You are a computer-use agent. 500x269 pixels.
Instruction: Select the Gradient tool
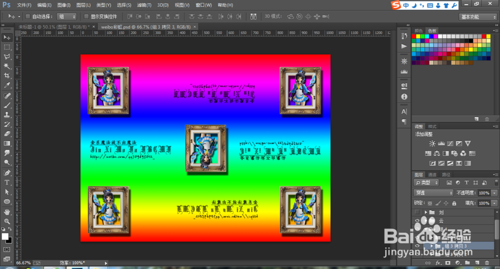coord(6,144)
